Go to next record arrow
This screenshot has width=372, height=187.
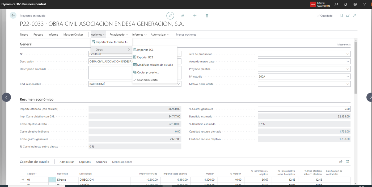370,97
